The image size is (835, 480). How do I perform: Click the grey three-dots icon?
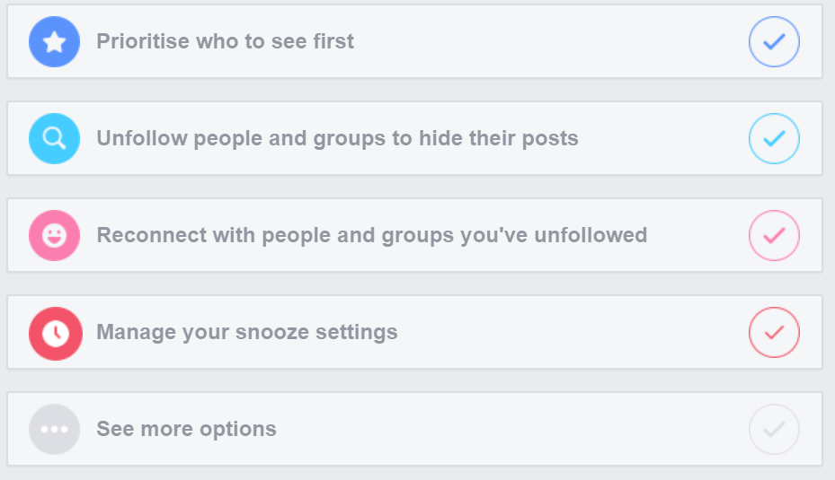[54, 429]
